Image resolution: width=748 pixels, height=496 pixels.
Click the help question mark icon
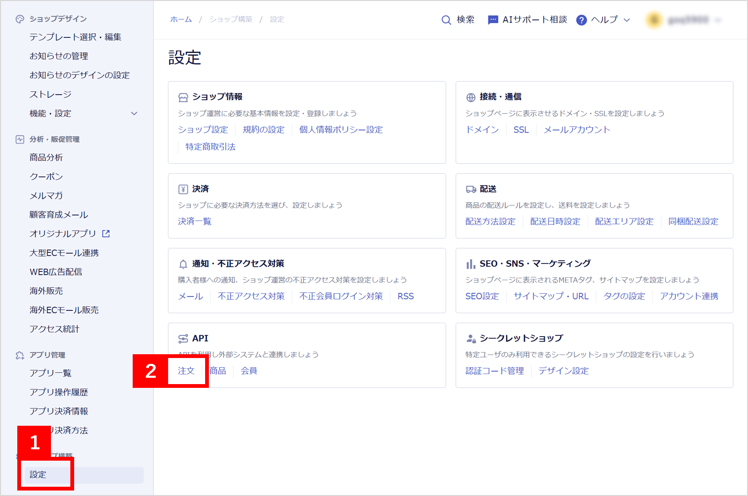(581, 20)
